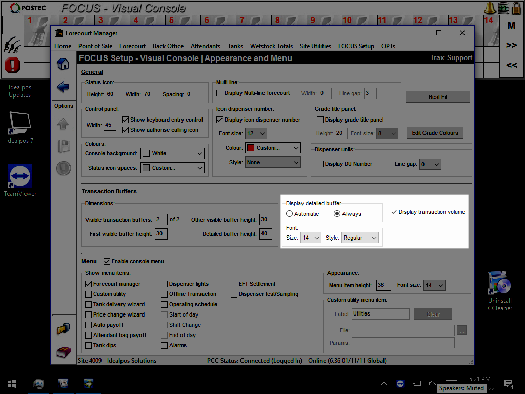Screen dimensions: 525x394
Task: Click the fuel nozzles icon
Action: click(x=12, y=45)
